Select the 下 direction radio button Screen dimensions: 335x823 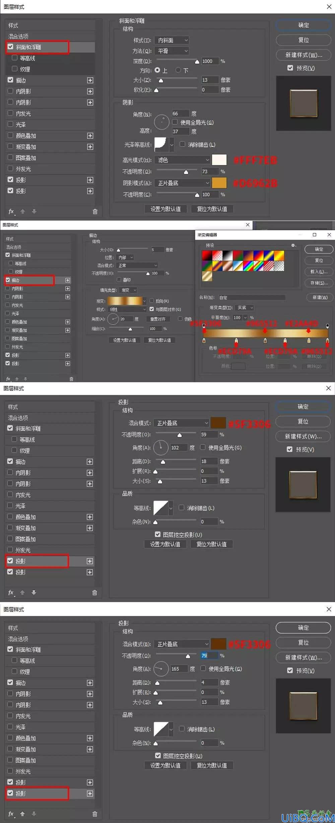coord(178,70)
